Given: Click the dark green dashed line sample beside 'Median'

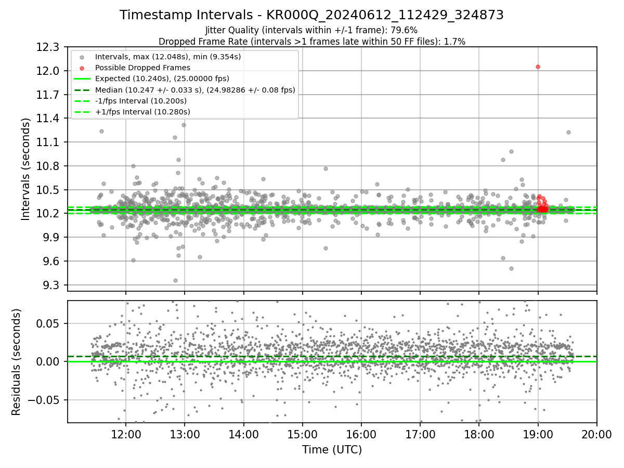Looking at the screenshot, I should click(x=83, y=90).
